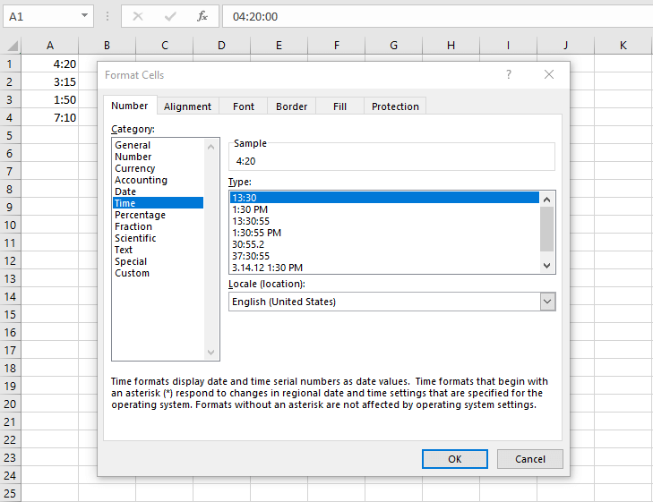The width and height of the screenshot is (653, 502).
Task: Select the Custom category
Action: pos(159,273)
